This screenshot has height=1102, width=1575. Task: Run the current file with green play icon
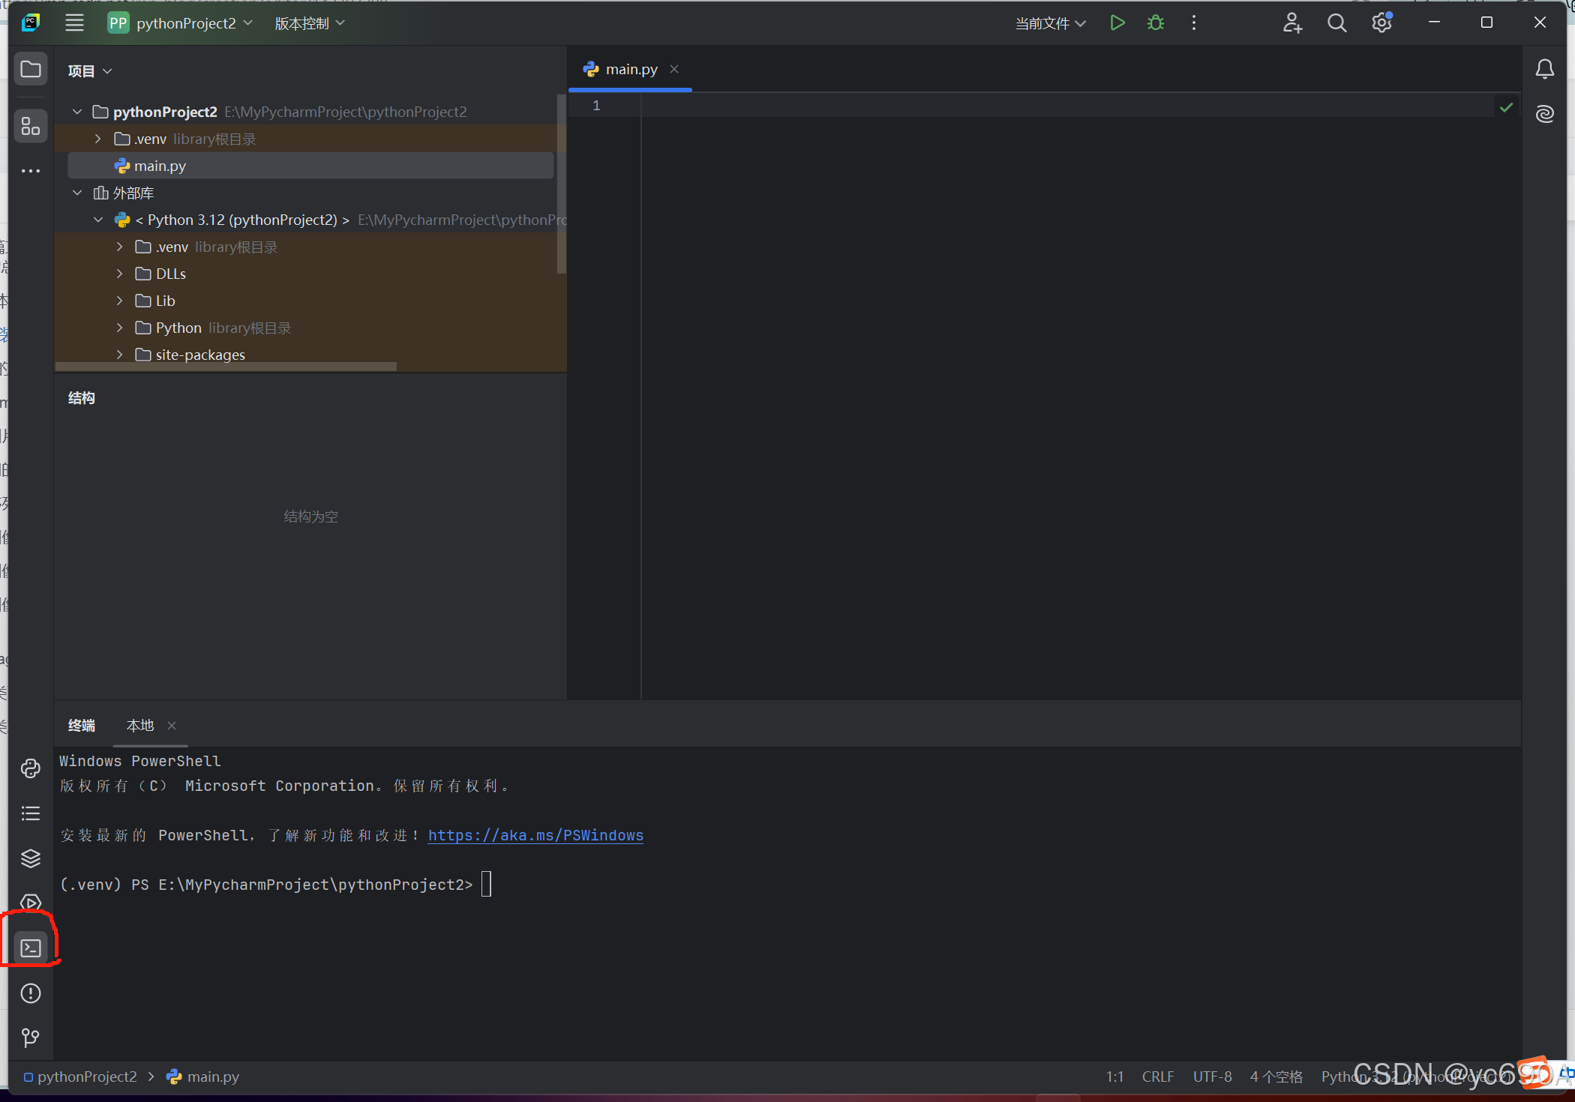click(x=1117, y=23)
